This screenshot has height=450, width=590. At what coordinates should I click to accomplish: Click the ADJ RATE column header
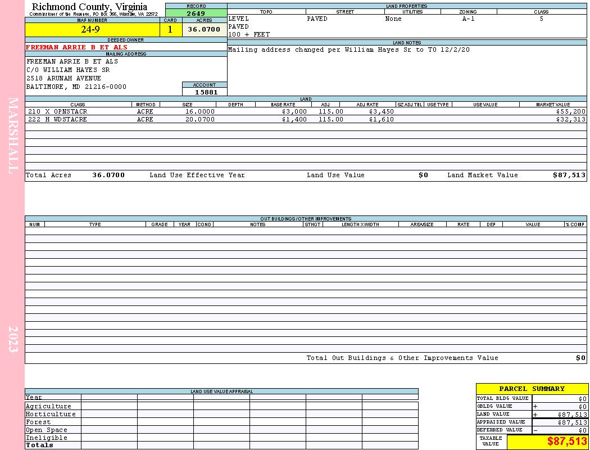(x=367, y=105)
